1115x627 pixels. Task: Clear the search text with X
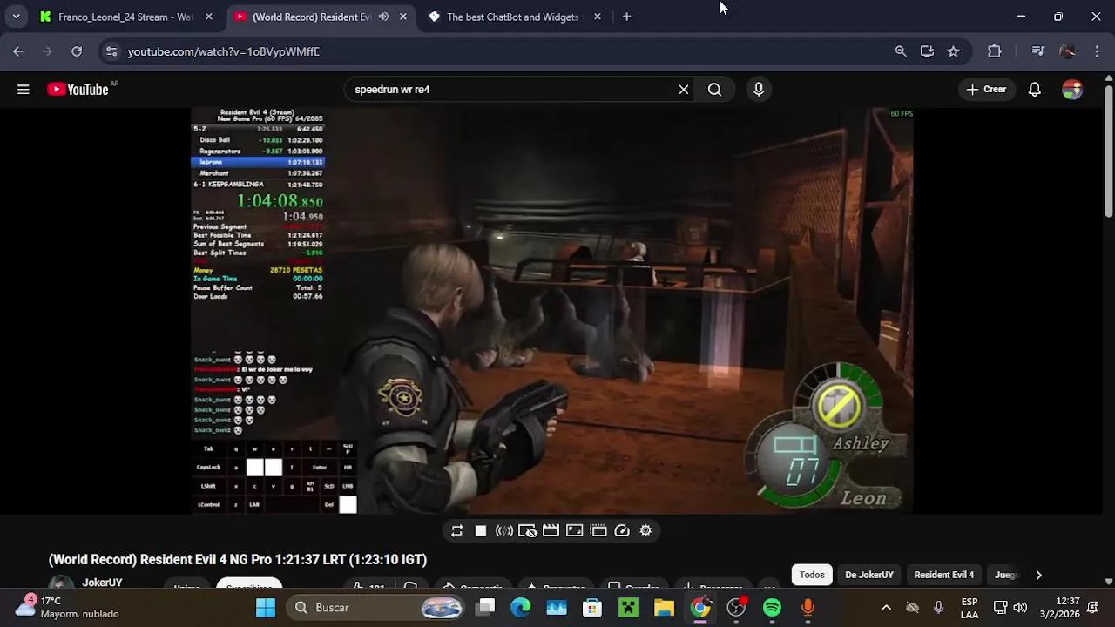(x=684, y=89)
